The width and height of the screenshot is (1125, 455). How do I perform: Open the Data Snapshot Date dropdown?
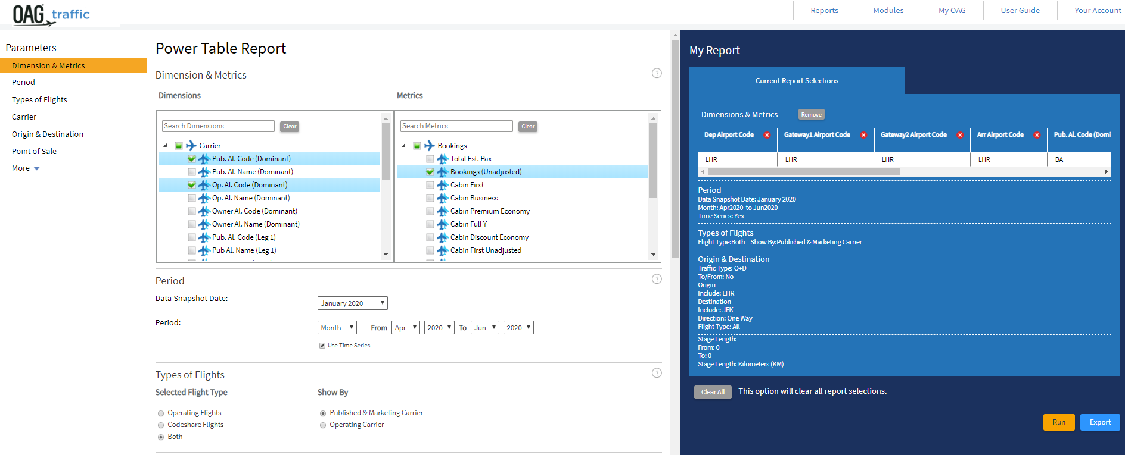(x=352, y=303)
